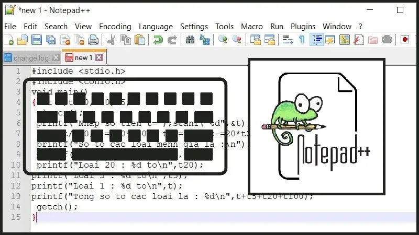
Task: Toggle synchronize horizontal scrolling icon
Action: pyautogui.click(x=269, y=40)
